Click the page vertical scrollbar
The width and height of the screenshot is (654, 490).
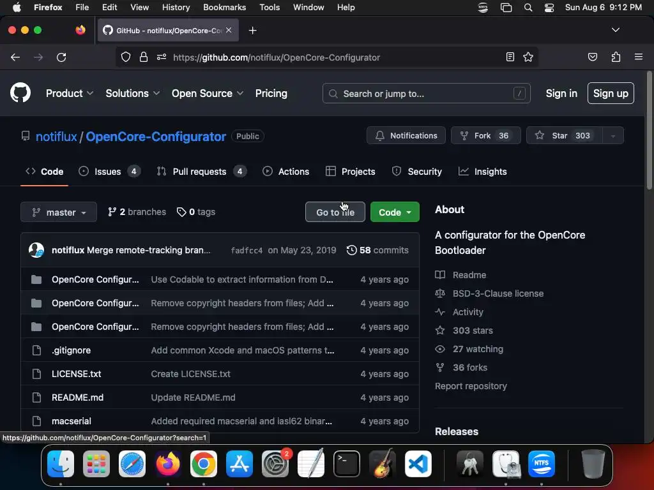pos(649,130)
